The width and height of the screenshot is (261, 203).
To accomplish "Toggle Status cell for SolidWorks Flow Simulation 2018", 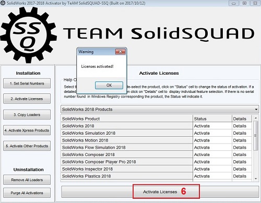I will pos(212,148).
